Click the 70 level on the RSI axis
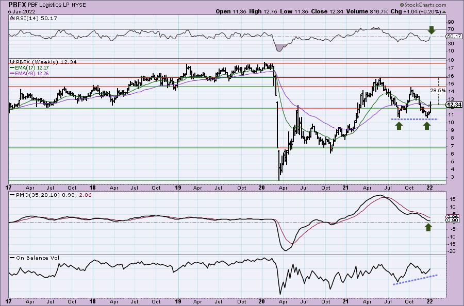Image resolution: width=464 pixels, height=306 pixels. [451, 29]
